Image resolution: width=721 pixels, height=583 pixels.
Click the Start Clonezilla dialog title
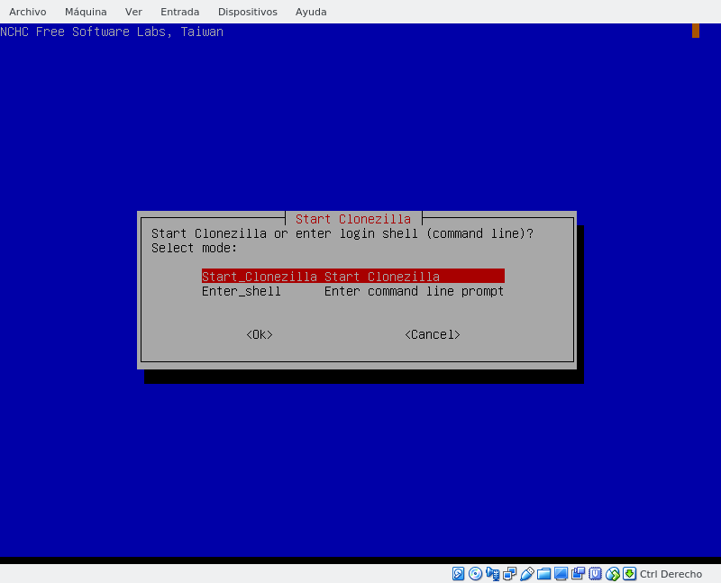(353, 219)
